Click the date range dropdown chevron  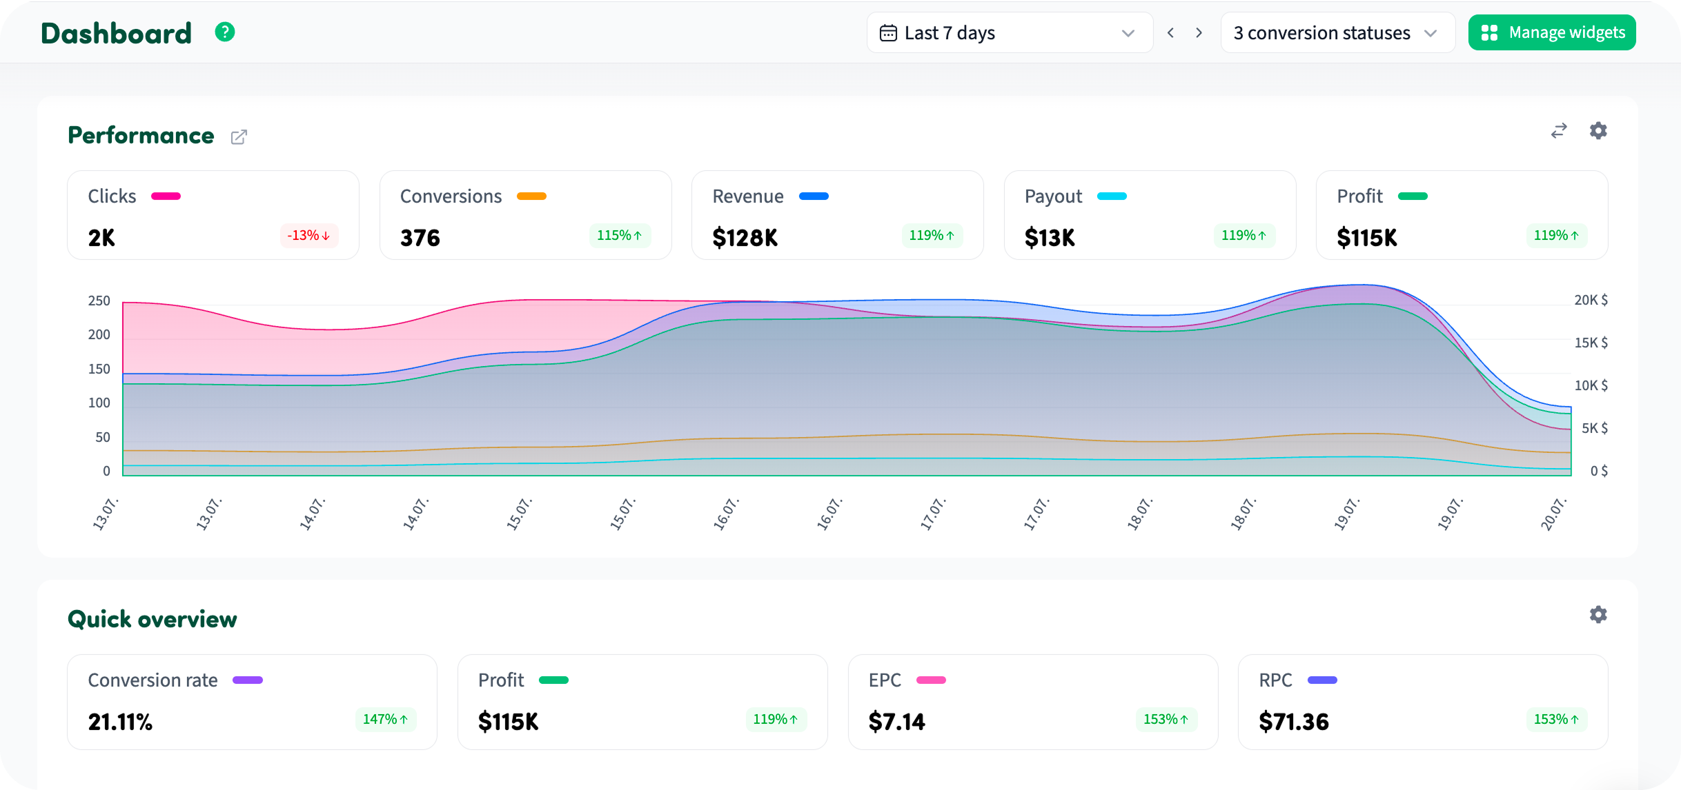[x=1128, y=33]
